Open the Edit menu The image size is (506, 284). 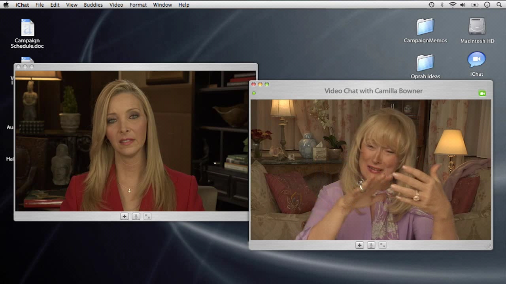click(55, 5)
